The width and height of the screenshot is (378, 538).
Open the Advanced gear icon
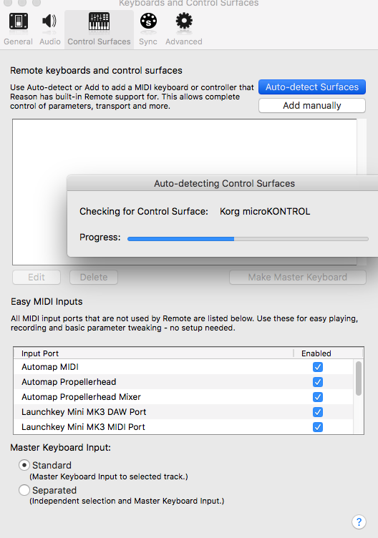point(184,21)
